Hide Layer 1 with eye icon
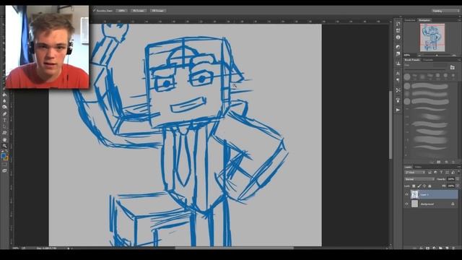This screenshot has width=462, height=260. (x=406, y=194)
